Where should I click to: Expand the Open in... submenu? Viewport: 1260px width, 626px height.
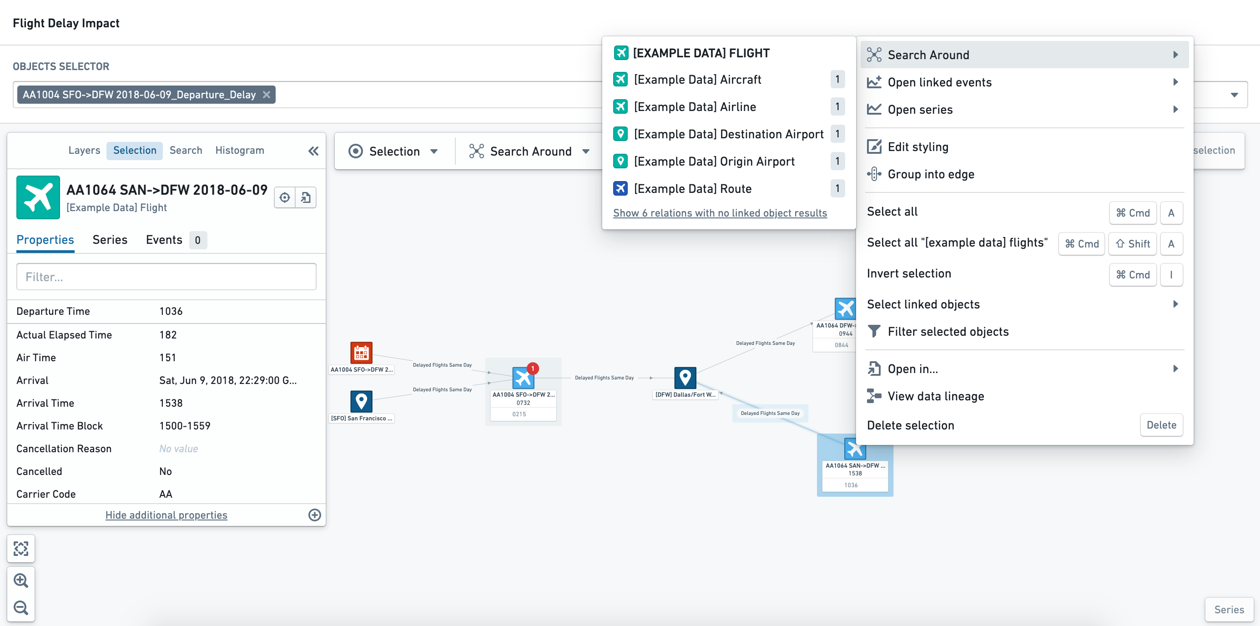pyautogui.click(x=1024, y=369)
